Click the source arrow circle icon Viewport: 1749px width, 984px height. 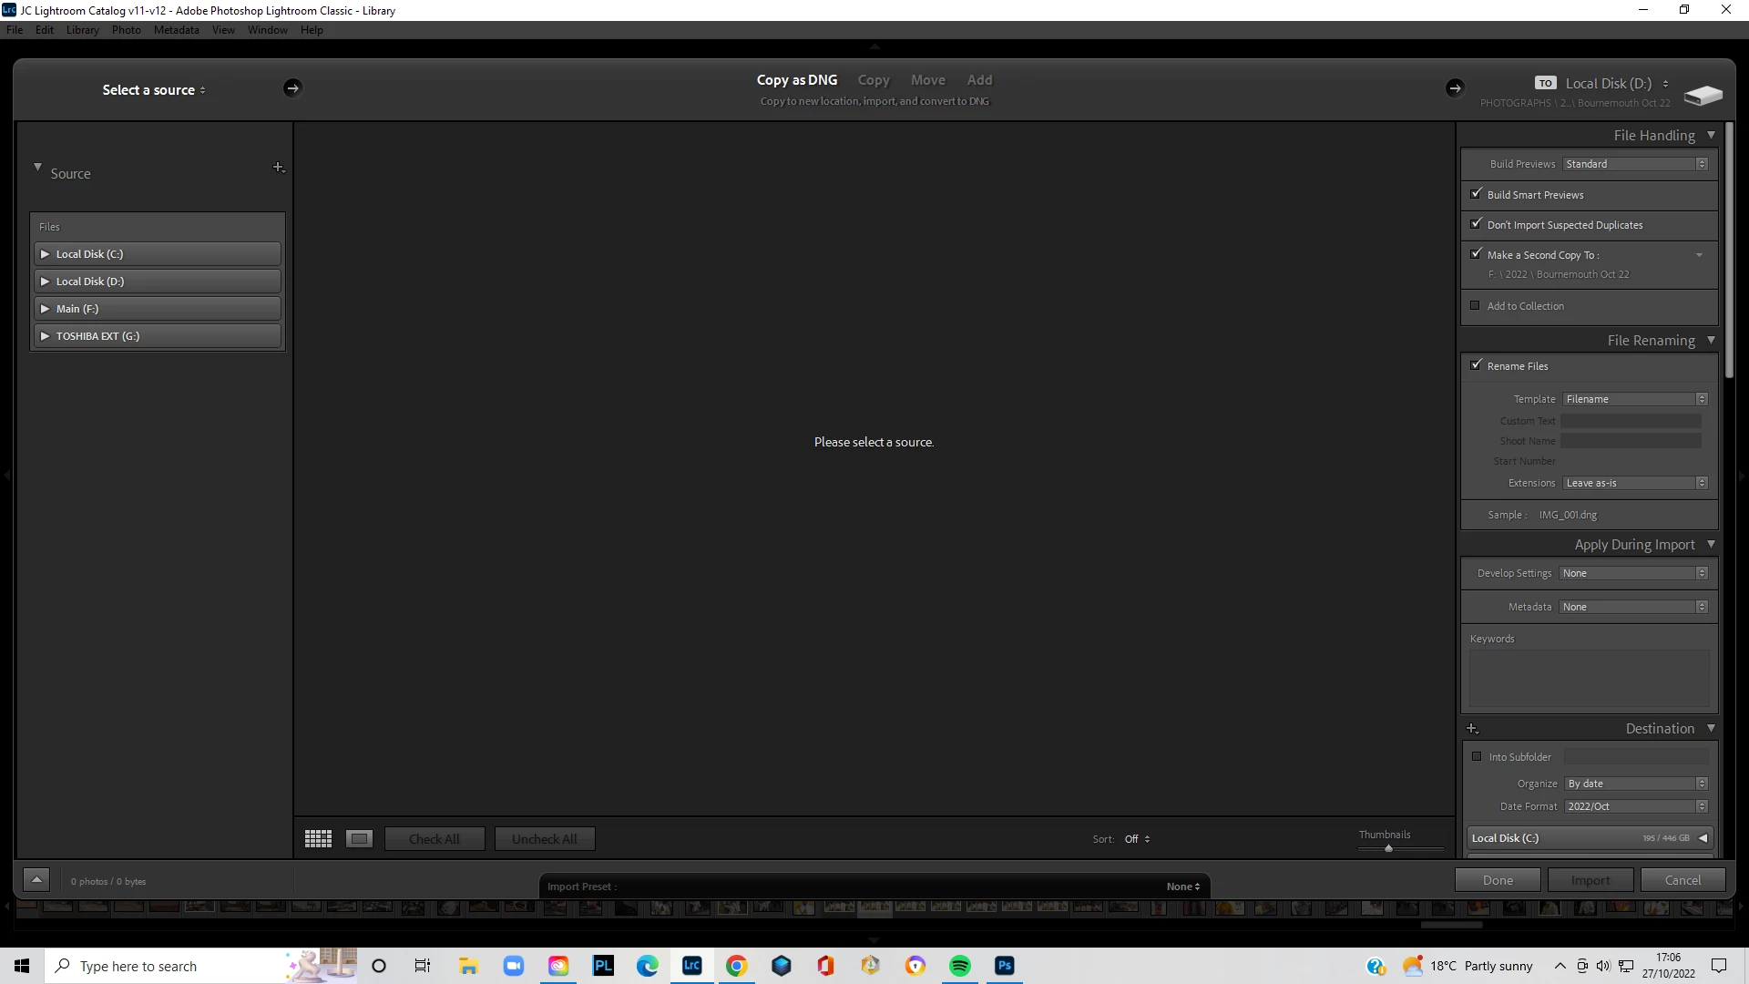(x=291, y=88)
